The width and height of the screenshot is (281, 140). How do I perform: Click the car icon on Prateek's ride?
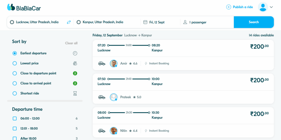[x=102, y=97]
